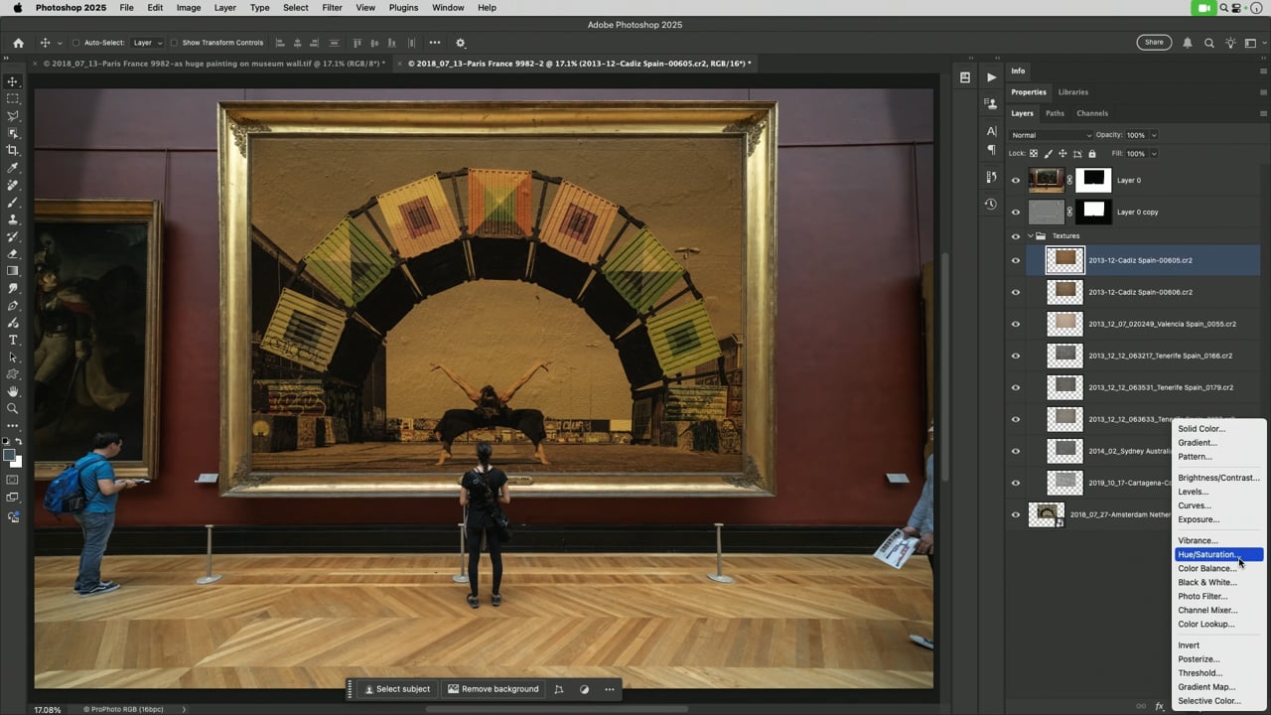
Task: Click the Share button
Action: coord(1154,43)
